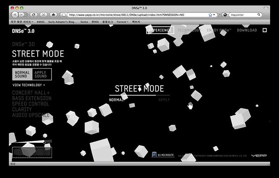Choose CLARITY mode
Screen dimensions: 279x178
point(22,109)
